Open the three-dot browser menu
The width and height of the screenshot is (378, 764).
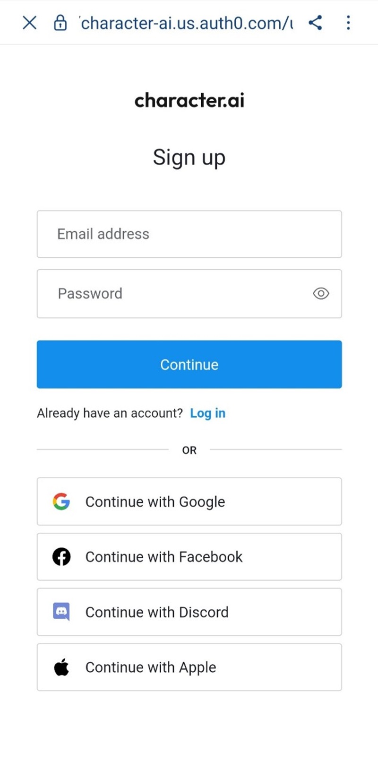click(x=348, y=22)
